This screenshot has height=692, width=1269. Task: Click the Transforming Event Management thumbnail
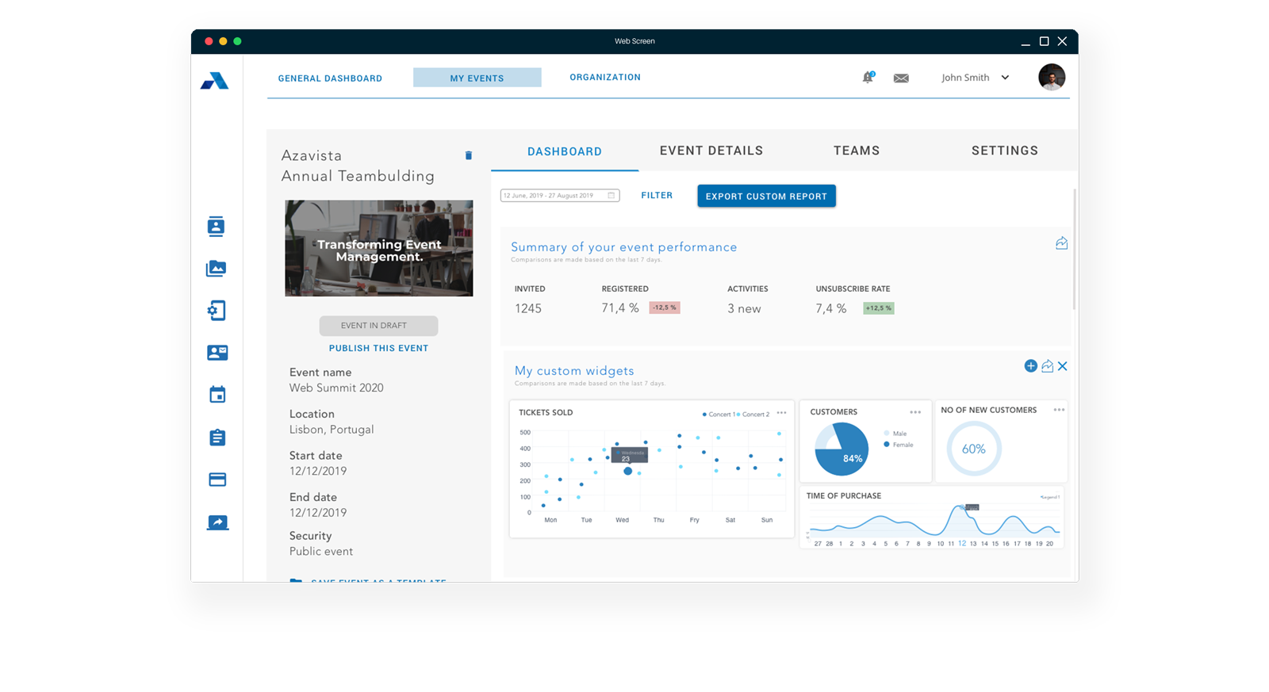[379, 248]
